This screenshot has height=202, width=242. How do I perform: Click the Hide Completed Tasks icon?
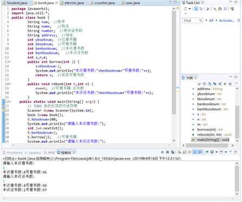tap(215, 9)
